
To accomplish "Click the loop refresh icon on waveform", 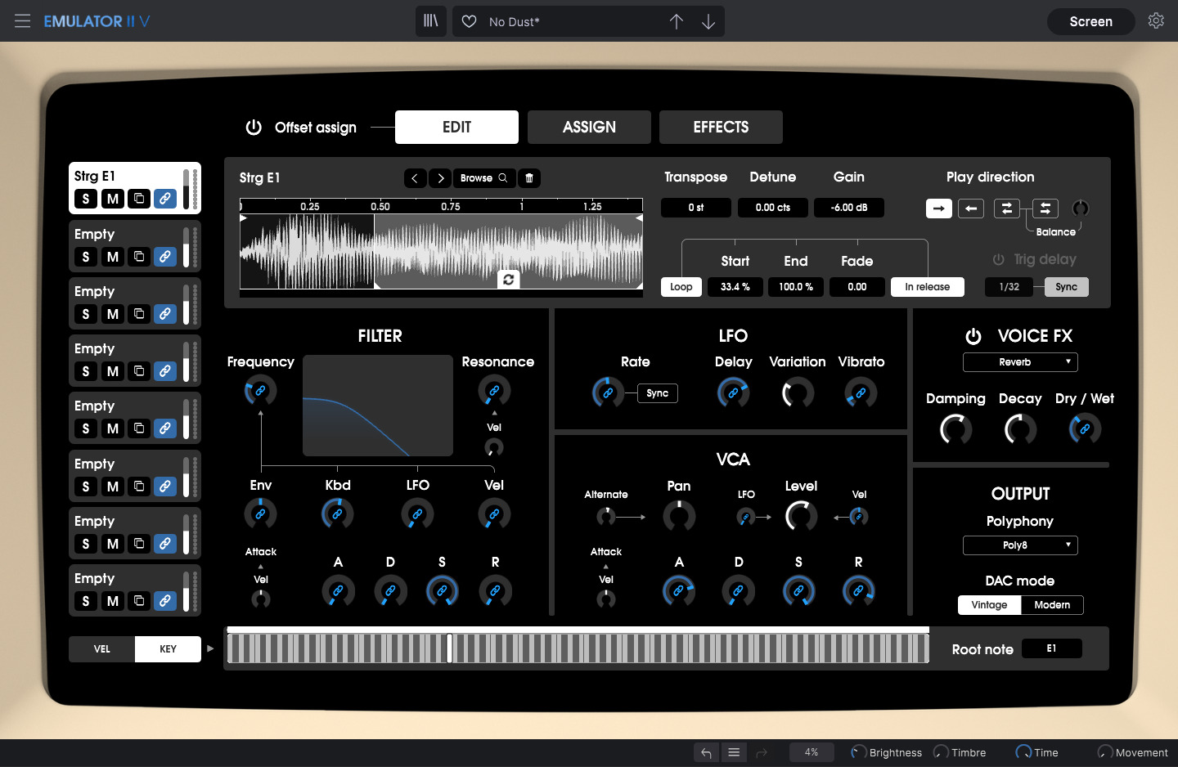I will [509, 280].
